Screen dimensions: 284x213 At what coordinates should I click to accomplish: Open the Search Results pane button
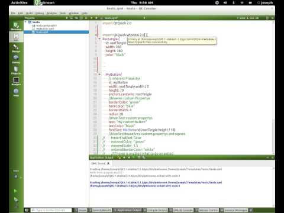(x=100, y=210)
